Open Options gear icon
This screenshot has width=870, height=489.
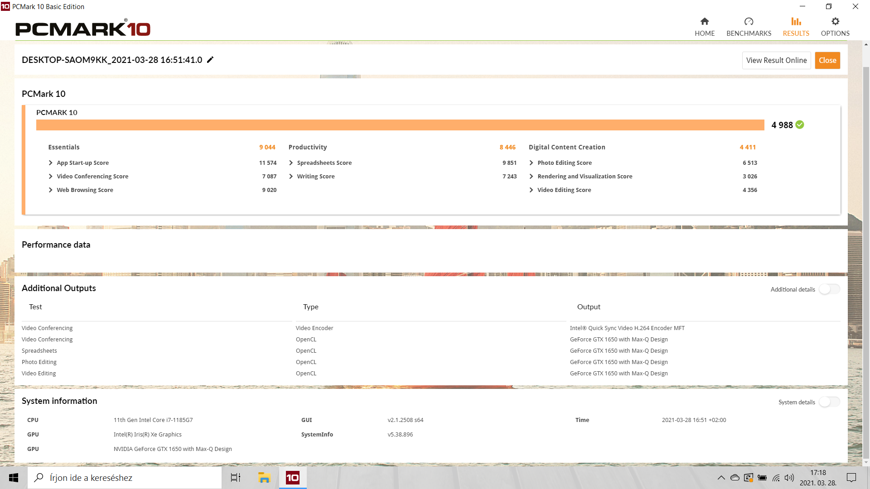835,22
